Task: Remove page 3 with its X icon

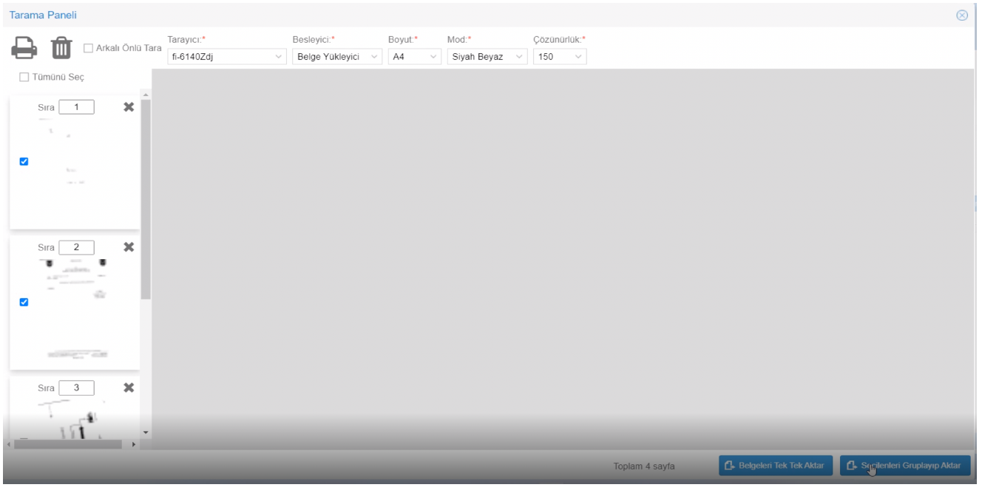Action: tap(128, 387)
